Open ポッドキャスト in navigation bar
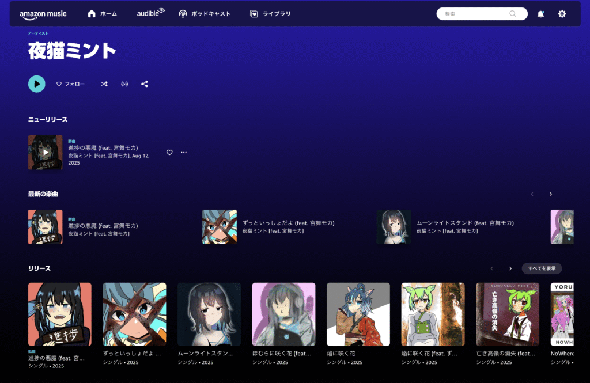This screenshot has height=383, width=590. coord(205,14)
